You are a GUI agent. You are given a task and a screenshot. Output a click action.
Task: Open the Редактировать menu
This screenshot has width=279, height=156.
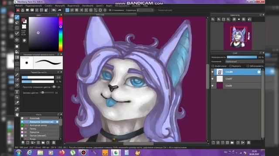pos(34,6)
